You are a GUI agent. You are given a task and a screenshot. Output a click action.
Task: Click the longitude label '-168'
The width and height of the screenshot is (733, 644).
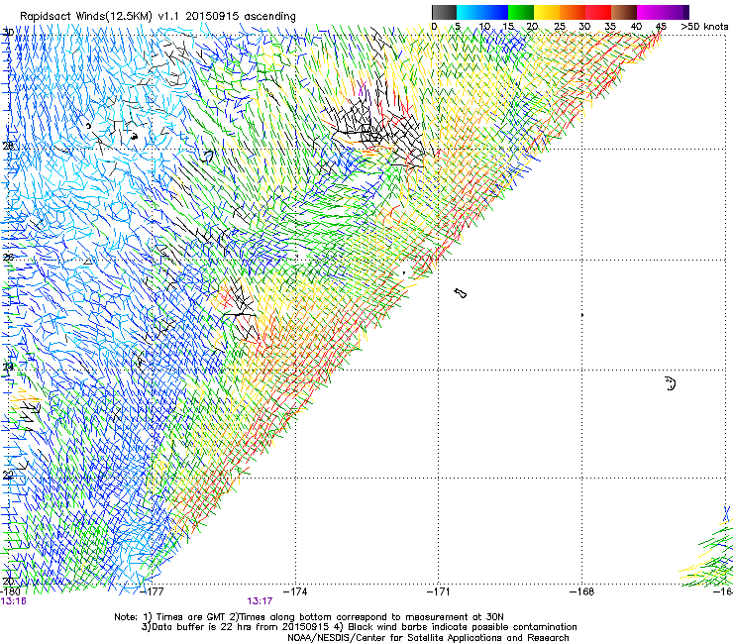(582, 591)
